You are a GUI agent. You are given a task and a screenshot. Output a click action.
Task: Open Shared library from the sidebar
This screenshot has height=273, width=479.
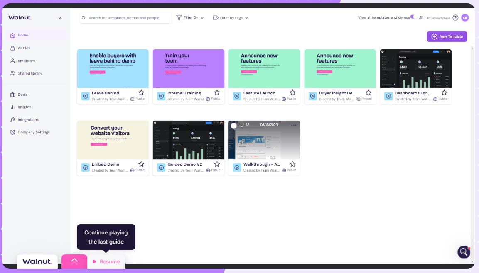tap(12, 73)
